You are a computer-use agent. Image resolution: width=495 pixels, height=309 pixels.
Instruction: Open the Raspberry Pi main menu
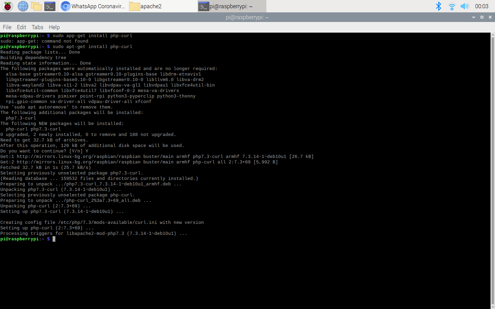[x=8, y=6]
